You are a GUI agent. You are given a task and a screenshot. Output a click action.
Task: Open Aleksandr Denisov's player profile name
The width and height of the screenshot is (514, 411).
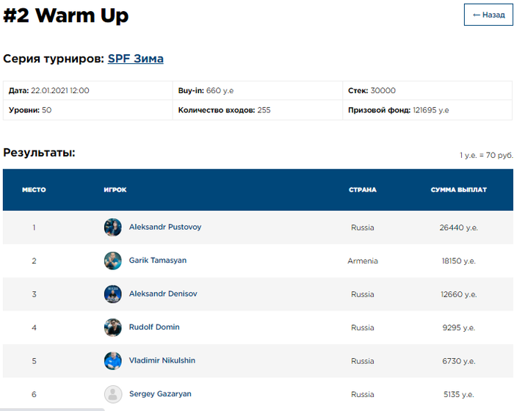pos(163,294)
